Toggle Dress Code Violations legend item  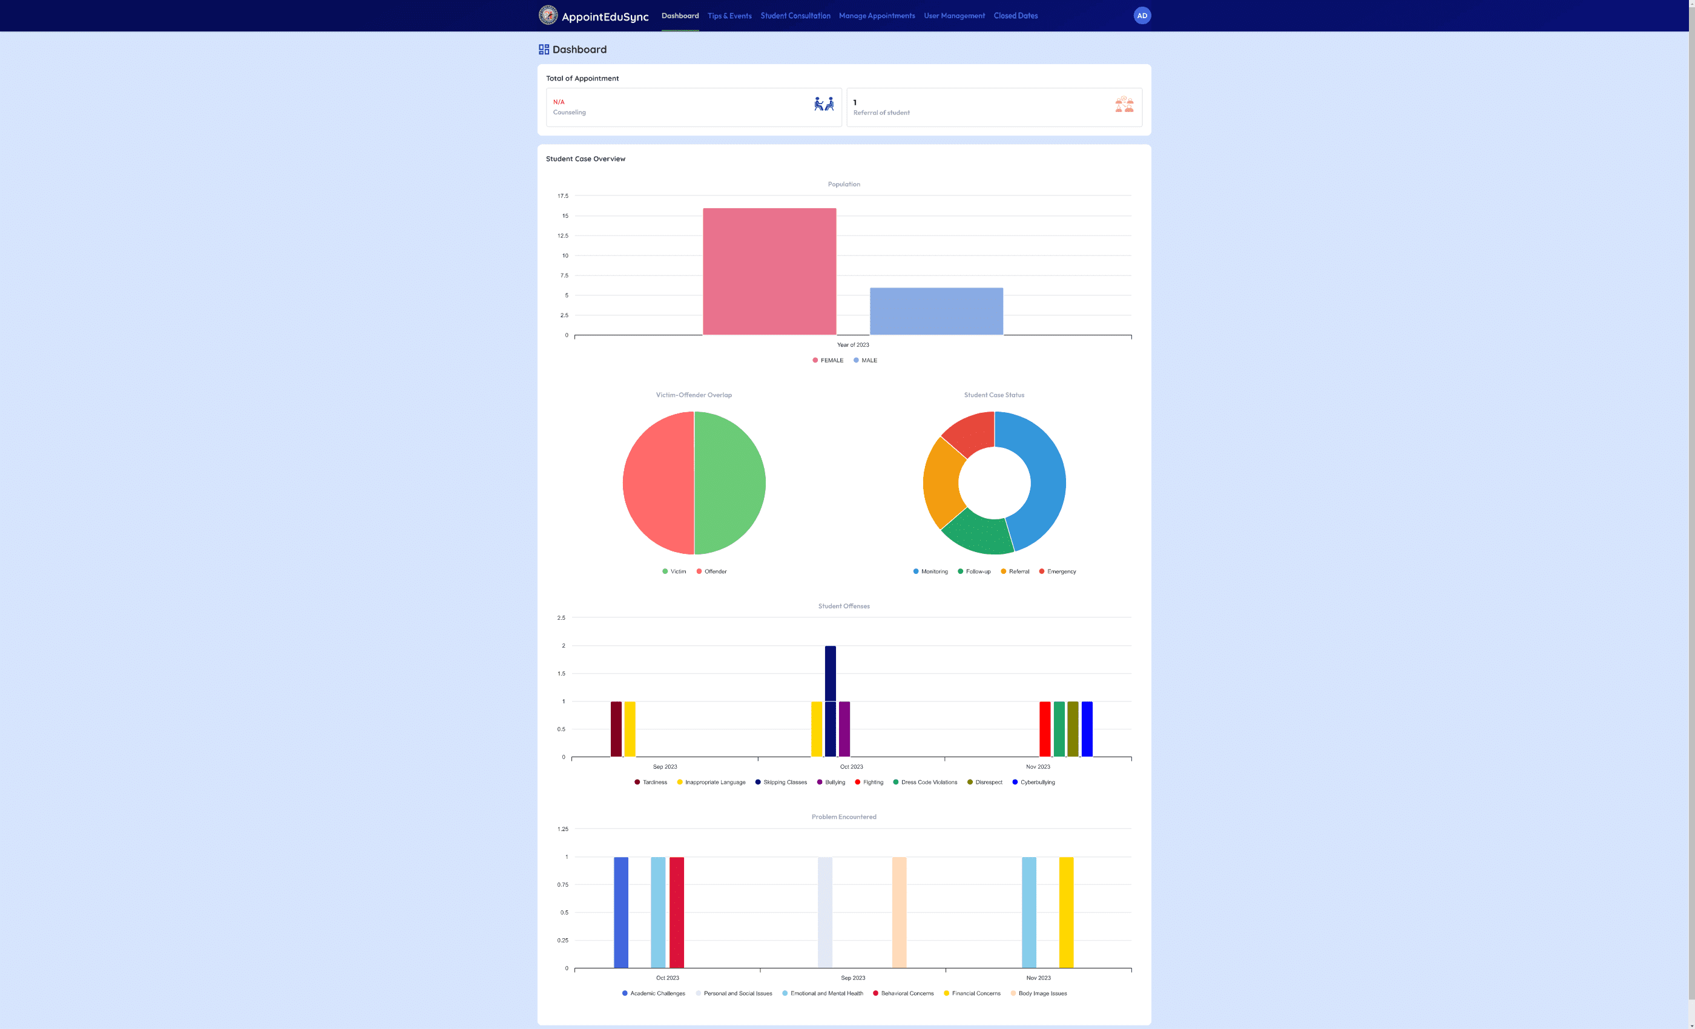[925, 782]
